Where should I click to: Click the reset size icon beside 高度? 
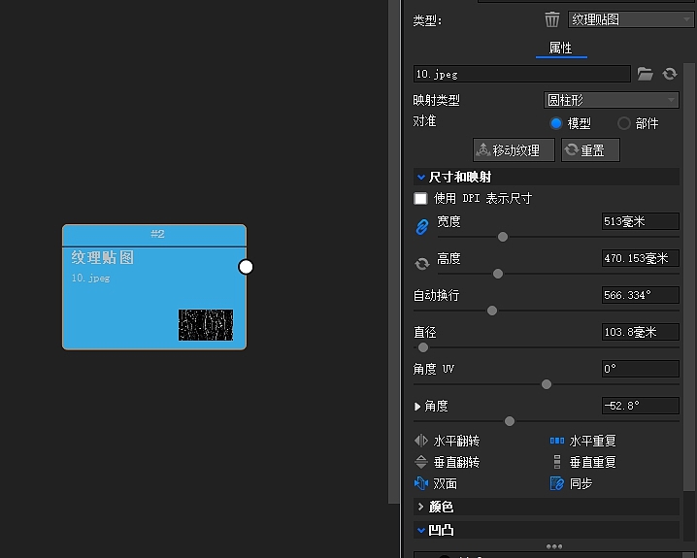point(422,264)
